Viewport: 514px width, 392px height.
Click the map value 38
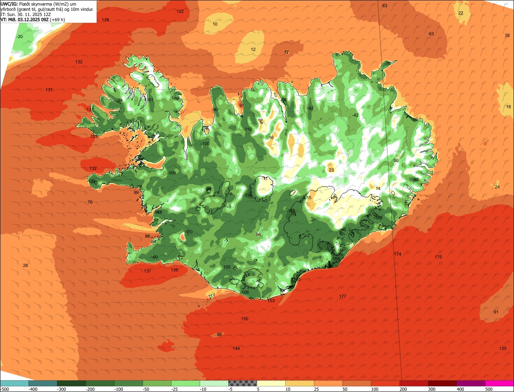507,35
